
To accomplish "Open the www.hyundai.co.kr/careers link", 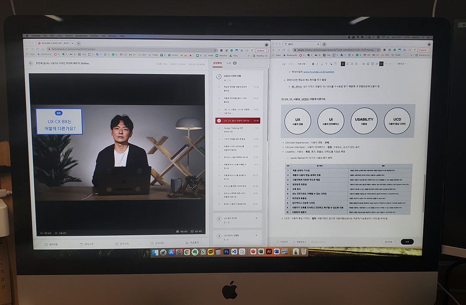I will (318, 72).
